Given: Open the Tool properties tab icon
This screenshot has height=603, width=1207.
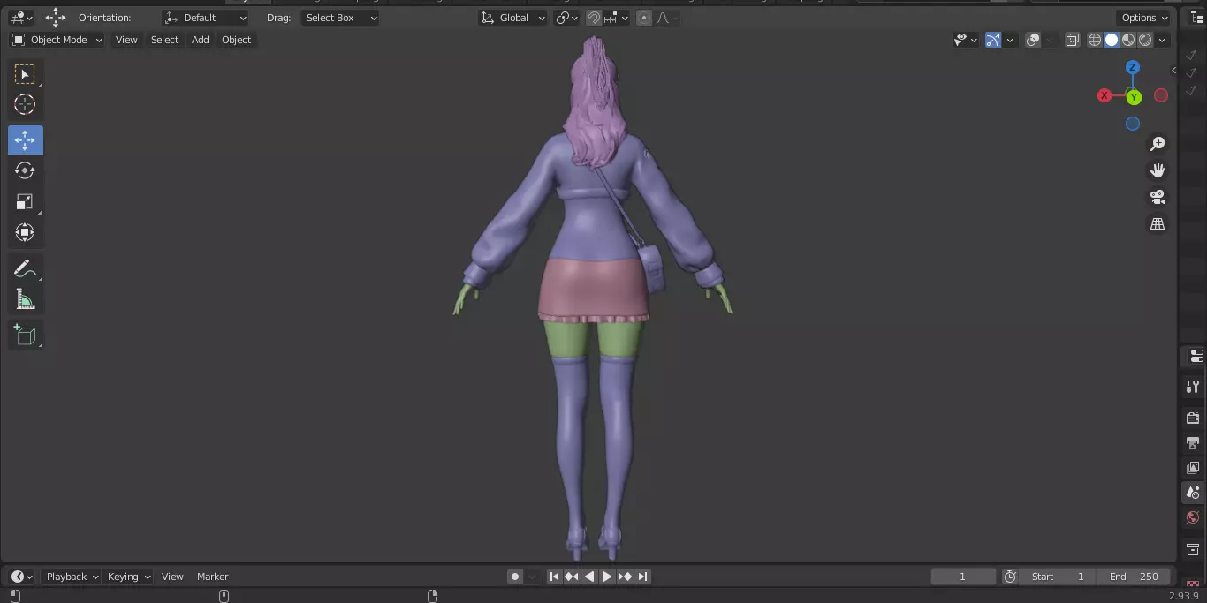Looking at the screenshot, I should pos(1194,387).
